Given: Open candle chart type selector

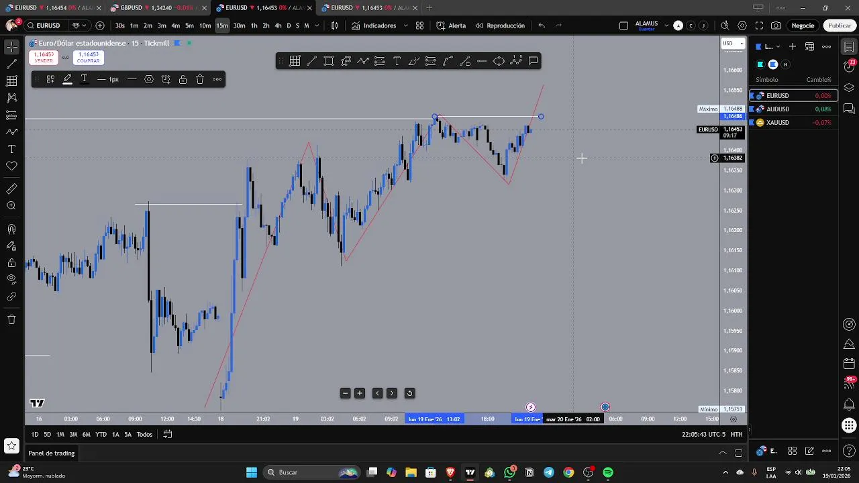Looking at the screenshot, I should click(335, 25).
